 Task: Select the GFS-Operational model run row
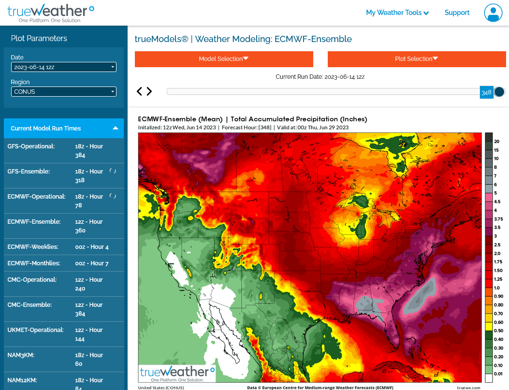(x=63, y=151)
